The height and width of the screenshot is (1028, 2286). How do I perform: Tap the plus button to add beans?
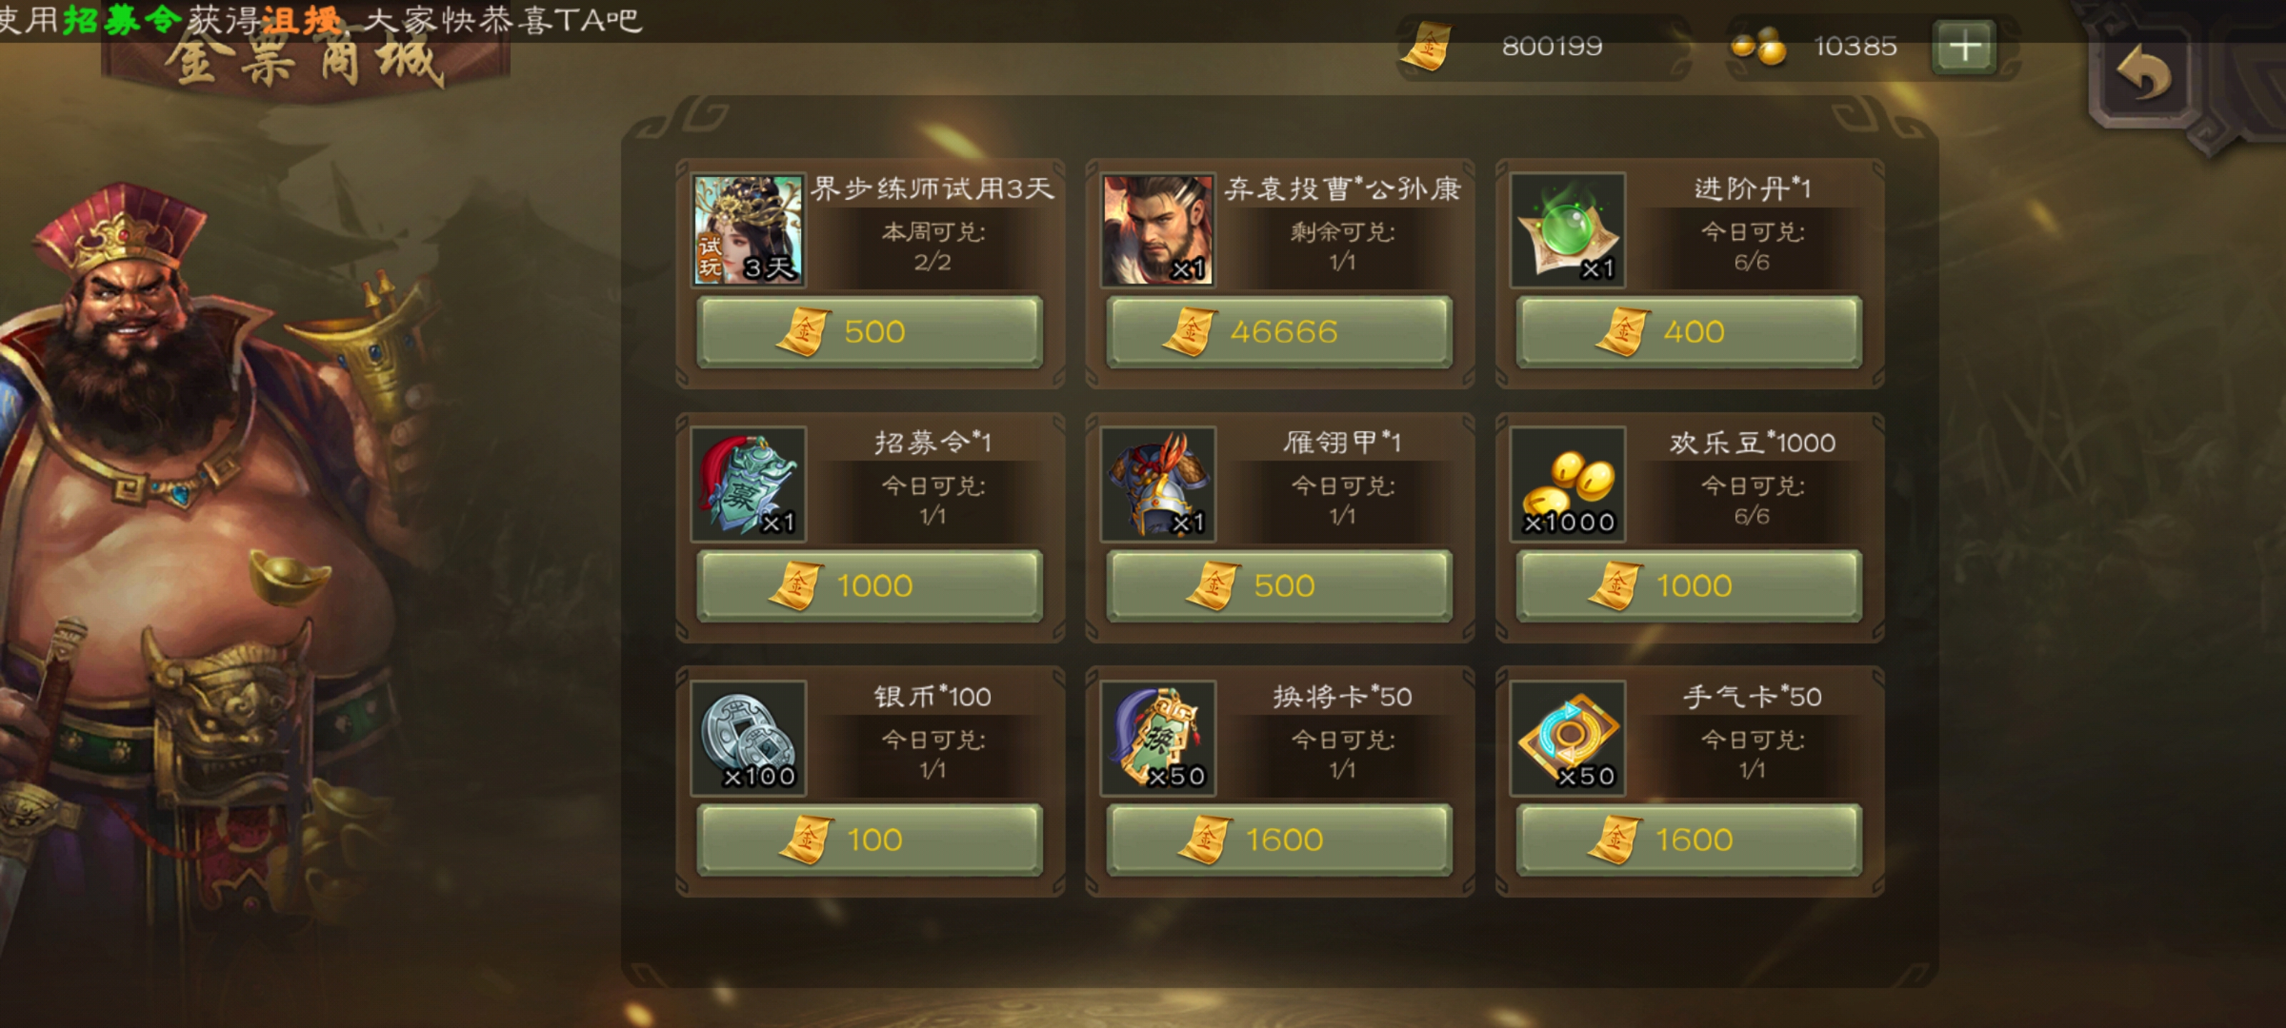1964,46
